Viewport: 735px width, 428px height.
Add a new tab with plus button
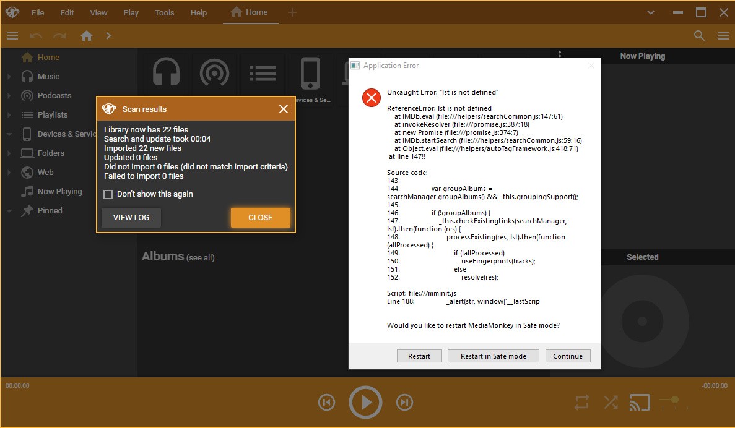click(x=292, y=12)
